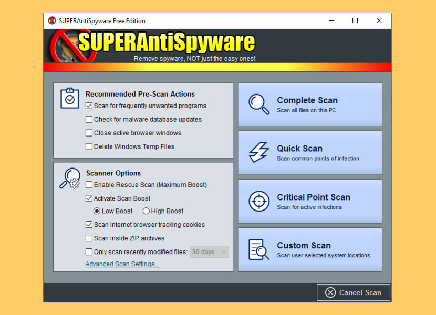Click the SUPERAntiSpyware banner logo
Viewport: 436px width, 315px height.
152,46
